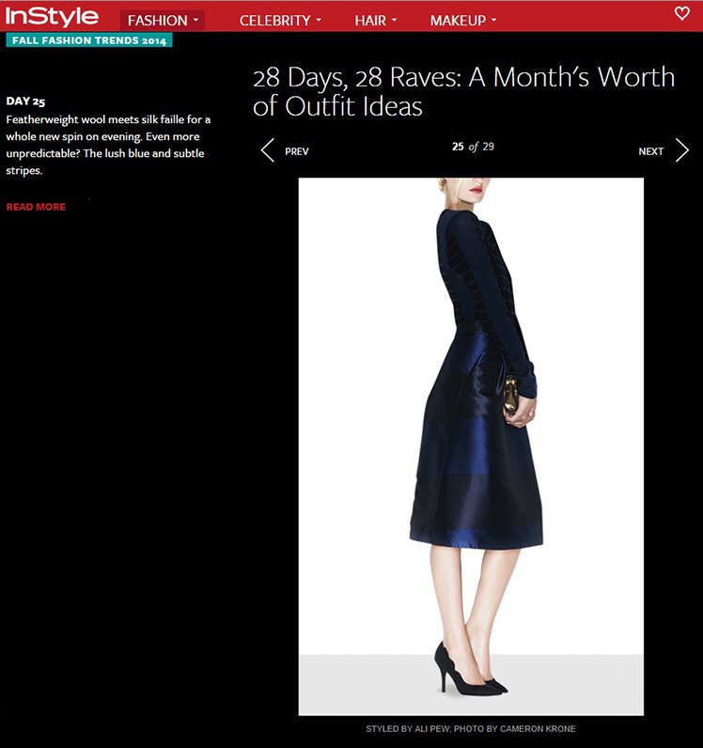The width and height of the screenshot is (703, 748).
Task: Click the heart favorites icon
Action: 681,13
